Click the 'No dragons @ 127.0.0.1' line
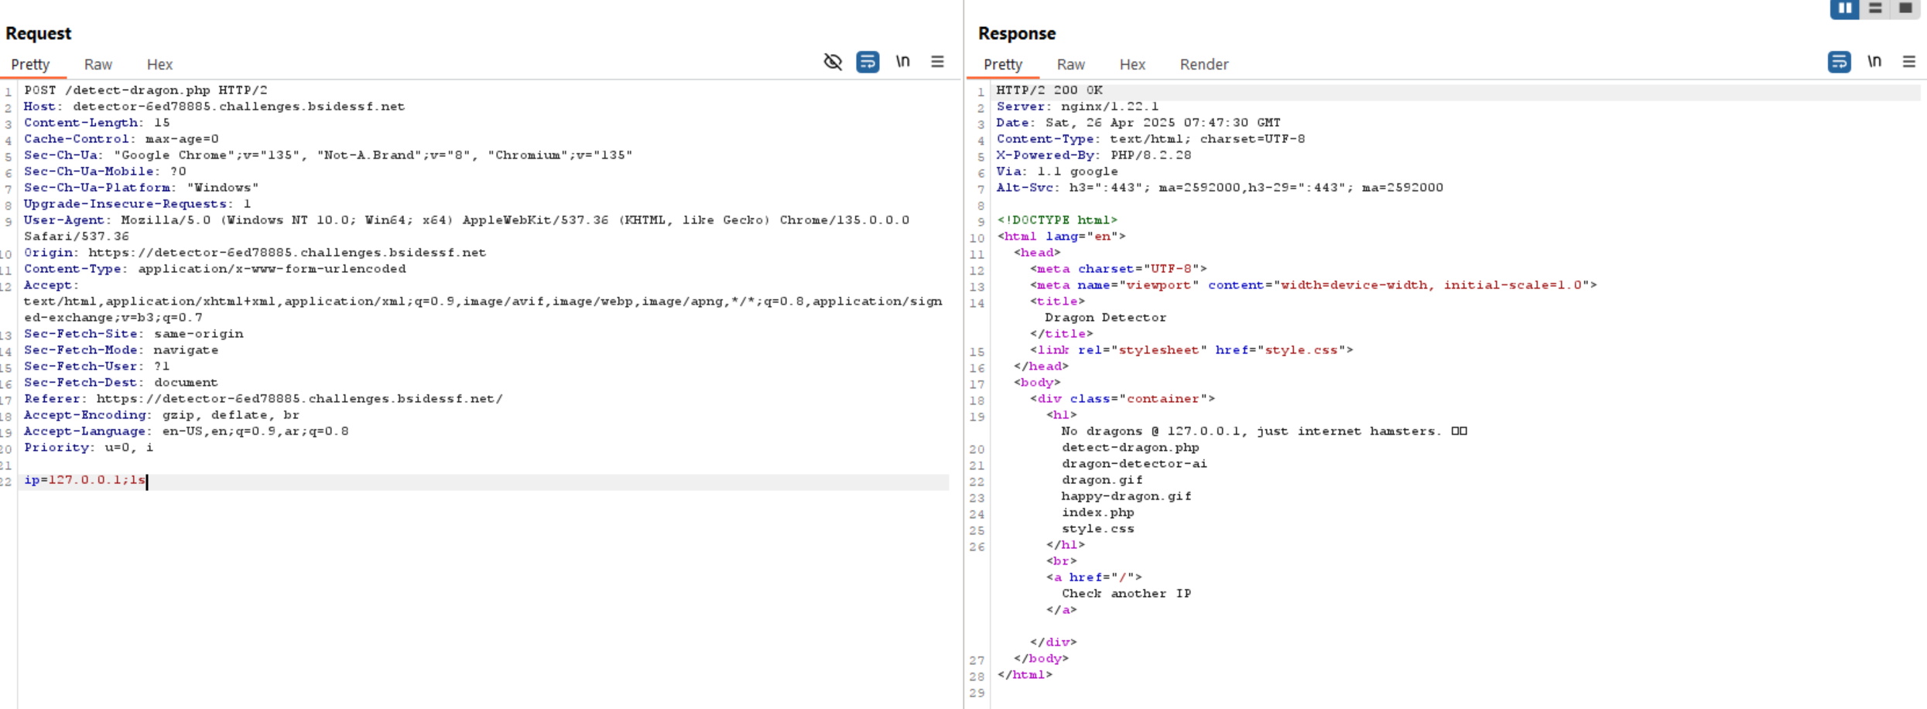 tap(1264, 431)
